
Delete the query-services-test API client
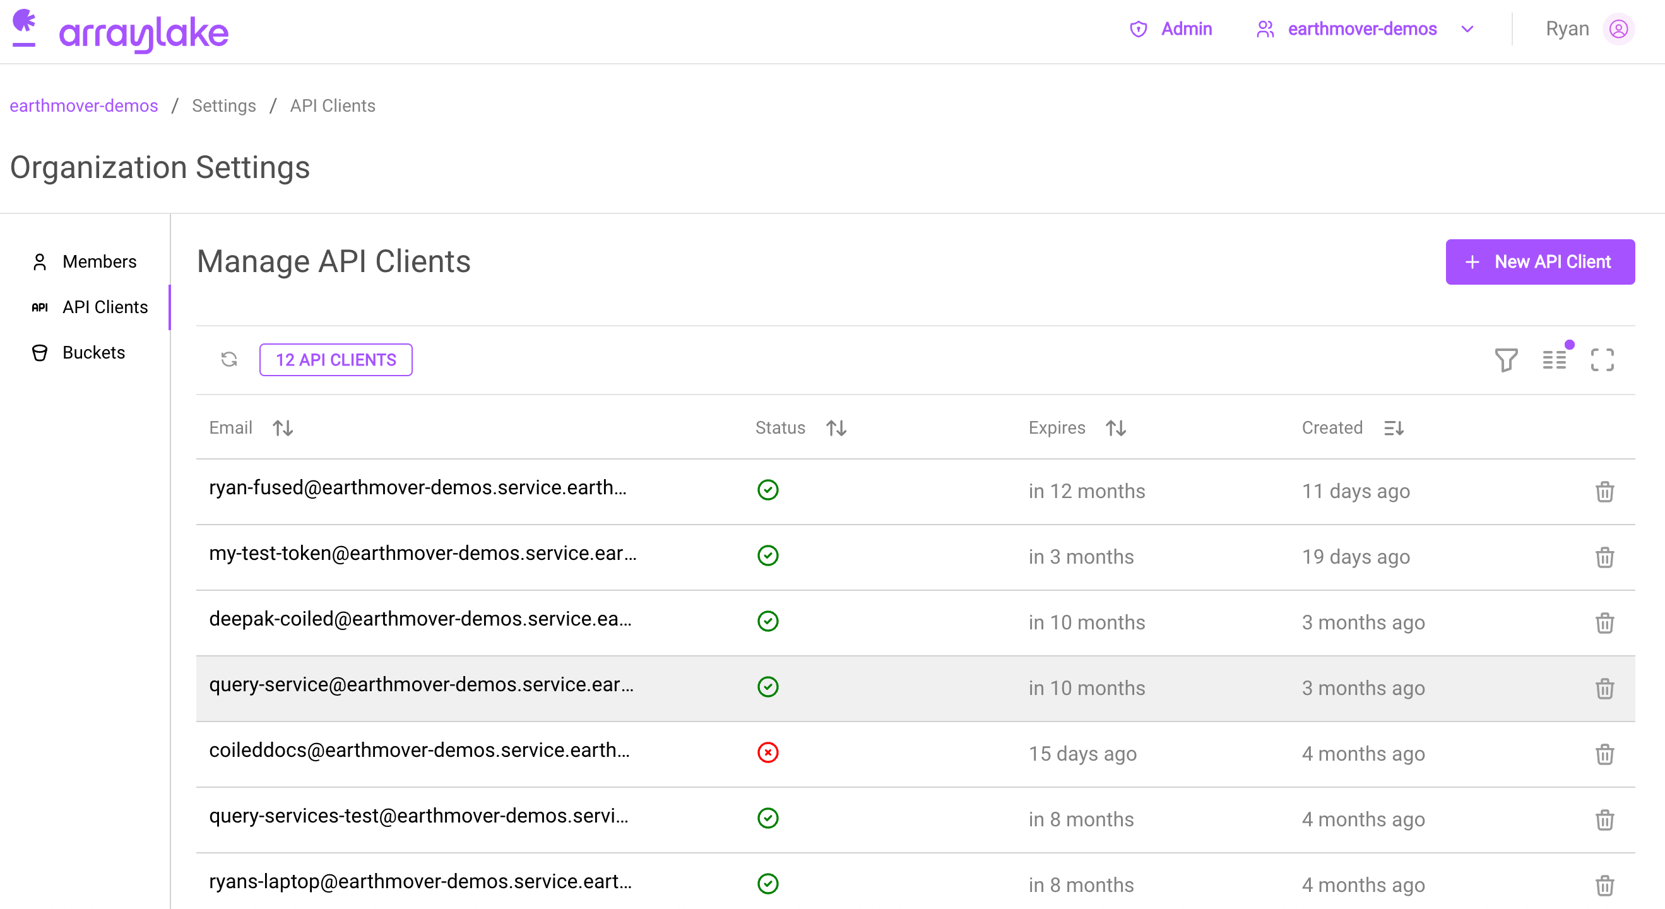tap(1604, 820)
